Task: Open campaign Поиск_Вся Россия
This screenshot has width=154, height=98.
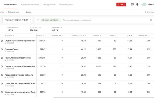Action: click(x=20, y=84)
